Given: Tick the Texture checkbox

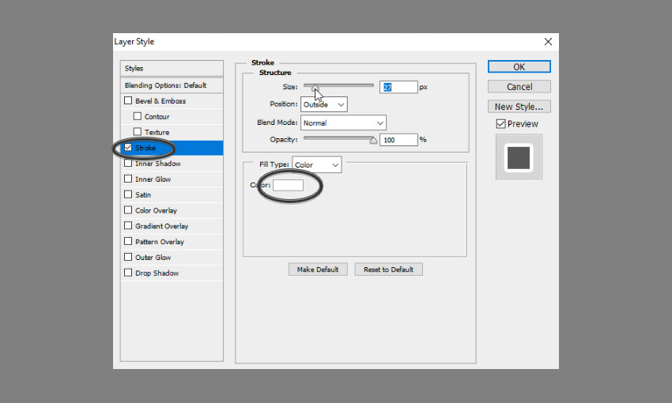Looking at the screenshot, I should click(x=137, y=132).
